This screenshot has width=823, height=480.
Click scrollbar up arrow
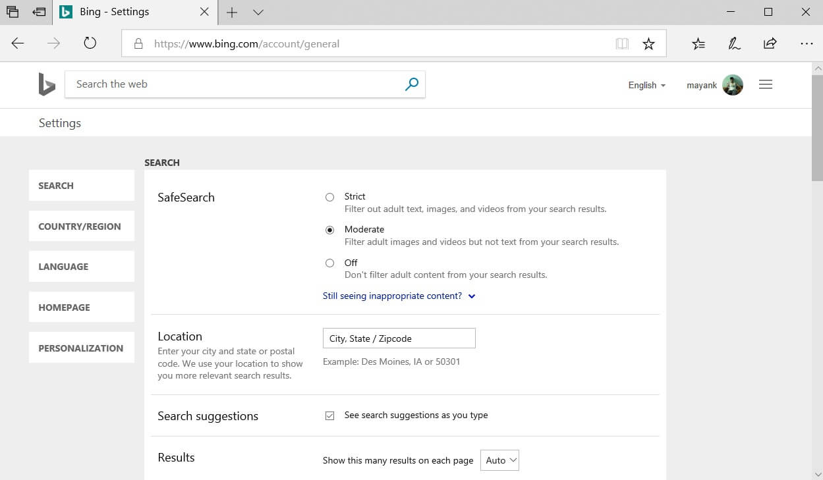[817, 68]
